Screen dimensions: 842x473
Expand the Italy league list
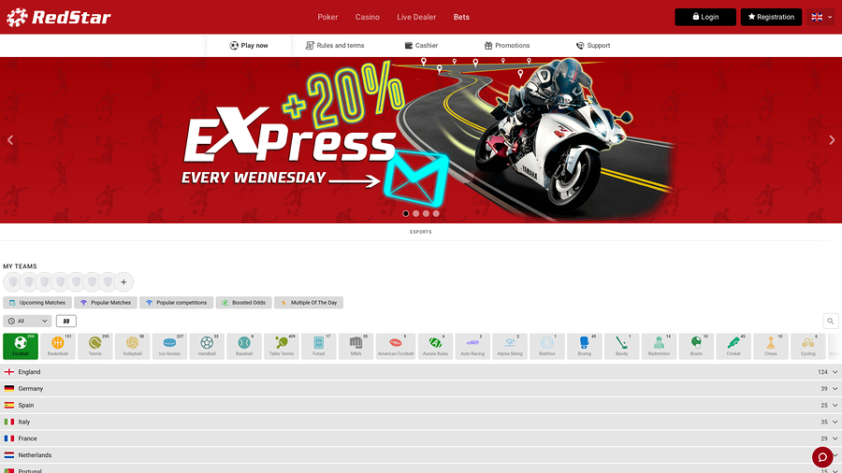click(421, 422)
